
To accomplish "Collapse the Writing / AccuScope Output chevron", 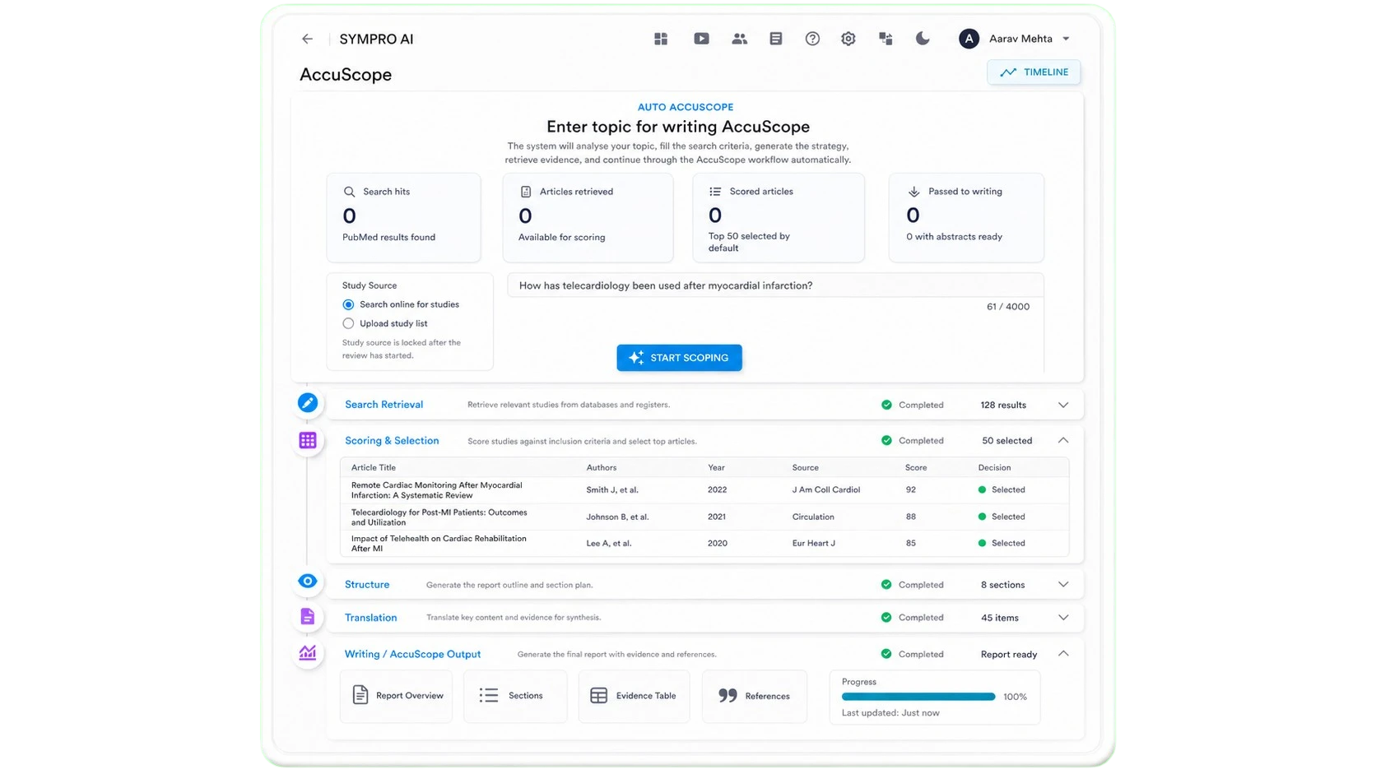I will [1063, 654].
